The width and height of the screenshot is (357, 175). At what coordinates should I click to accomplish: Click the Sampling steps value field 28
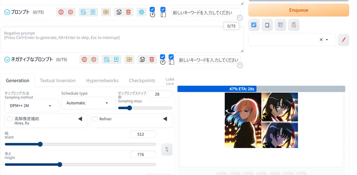click(159, 94)
